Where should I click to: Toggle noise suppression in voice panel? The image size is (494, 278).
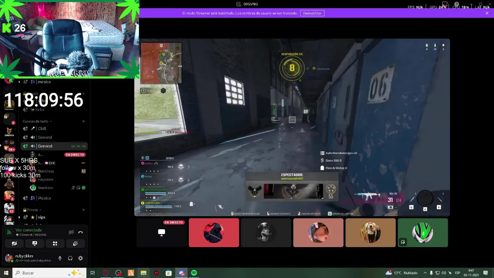pyautogui.click(x=71, y=232)
